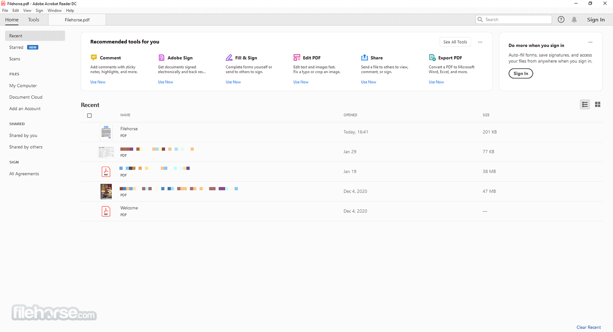
Task: Click thumbnail of the 47 MB file
Action: [106, 191]
